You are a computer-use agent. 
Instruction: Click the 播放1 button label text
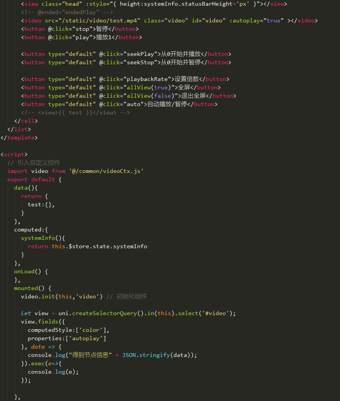pos(102,37)
